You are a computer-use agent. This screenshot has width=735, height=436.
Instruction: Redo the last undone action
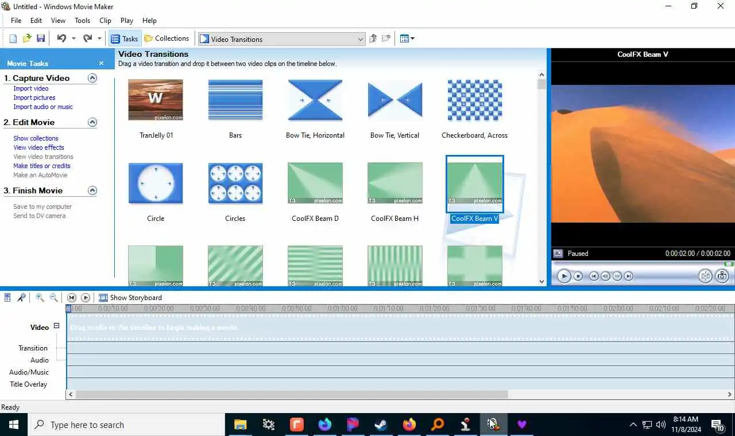coord(87,38)
